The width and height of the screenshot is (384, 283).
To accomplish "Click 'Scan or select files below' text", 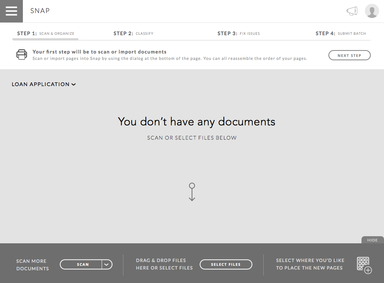I will (192, 138).
